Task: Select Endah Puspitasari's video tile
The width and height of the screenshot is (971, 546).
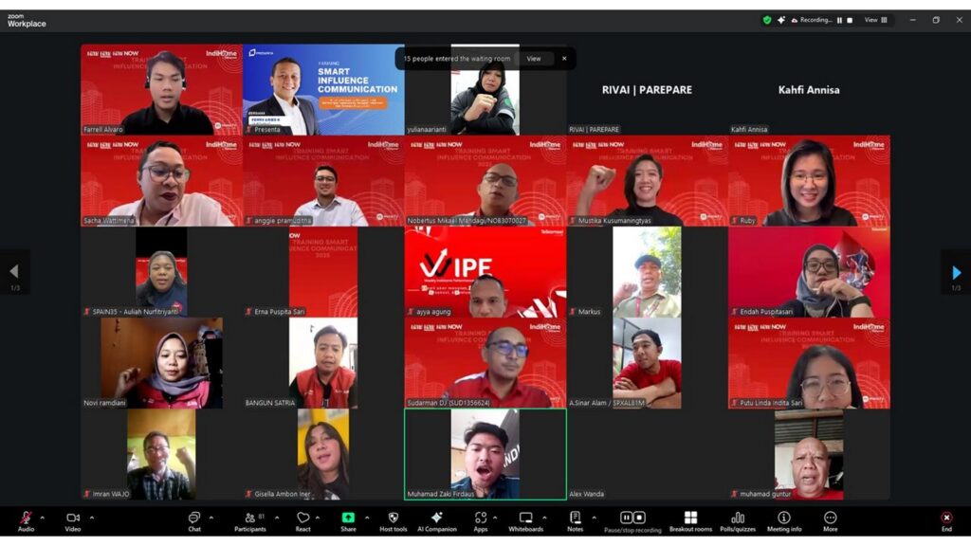Action: [810, 272]
